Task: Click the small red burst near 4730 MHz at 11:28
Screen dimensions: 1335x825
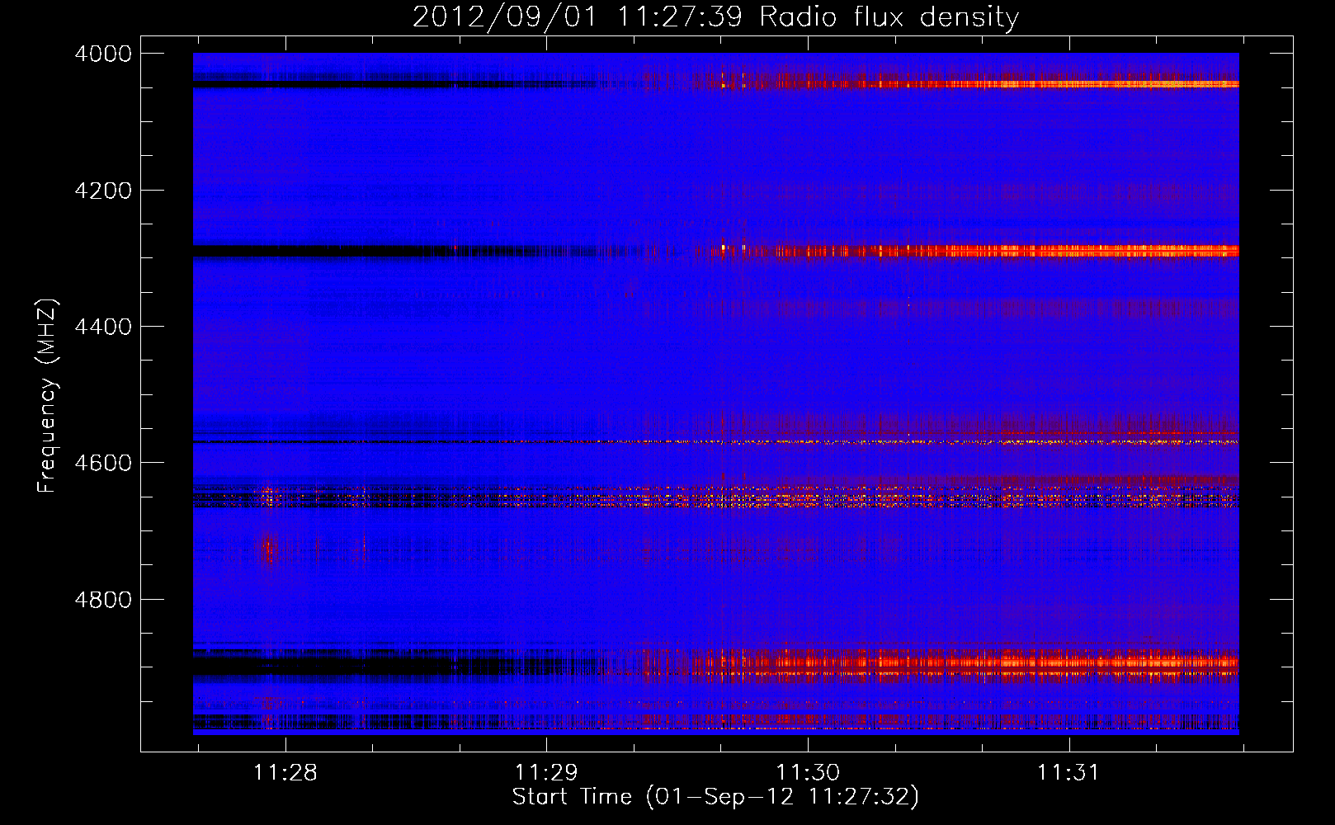Action: pos(270,549)
